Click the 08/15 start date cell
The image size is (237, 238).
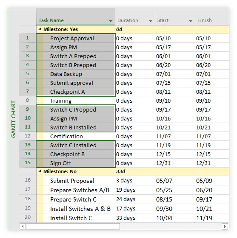click(175, 199)
